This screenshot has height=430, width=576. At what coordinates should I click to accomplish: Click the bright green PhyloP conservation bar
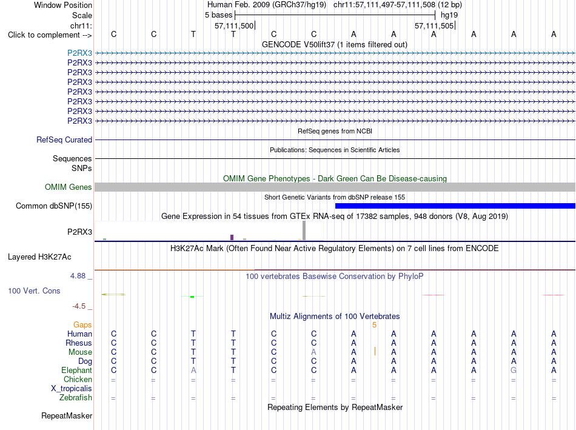(x=192, y=297)
